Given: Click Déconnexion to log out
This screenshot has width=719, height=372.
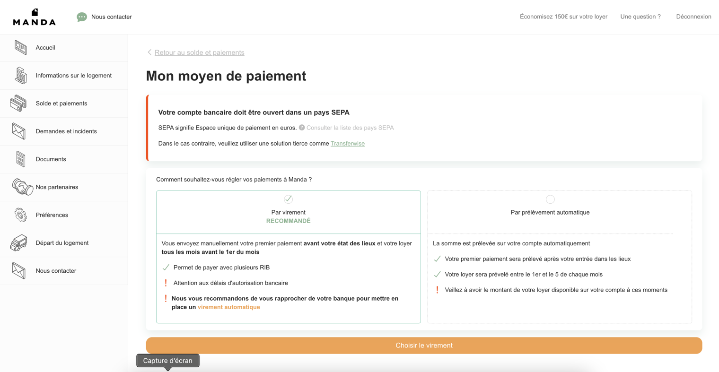Looking at the screenshot, I should [693, 17].
